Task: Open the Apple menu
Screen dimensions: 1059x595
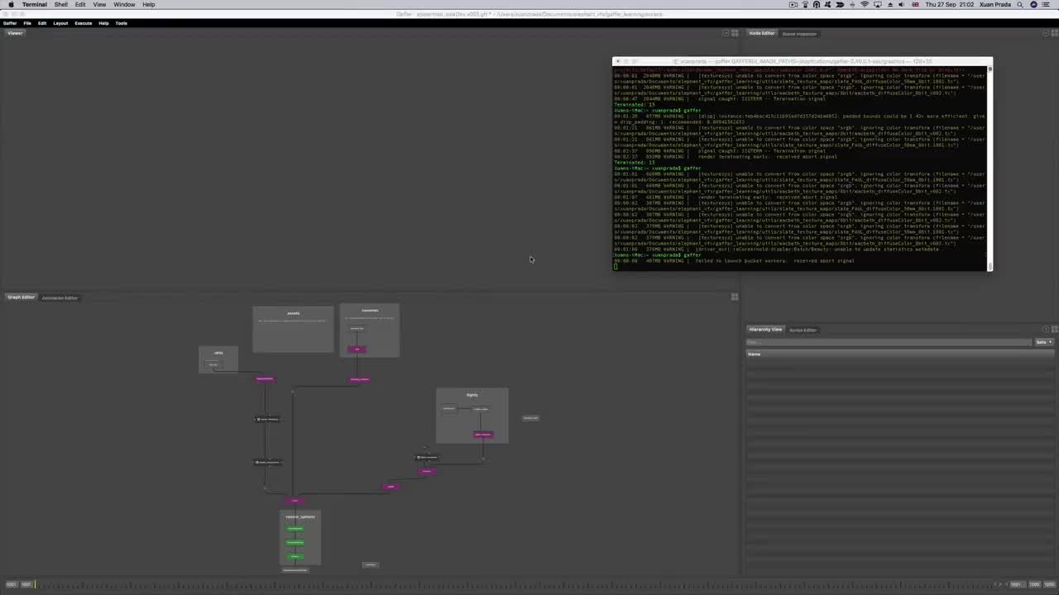Action: pos(11,4)
